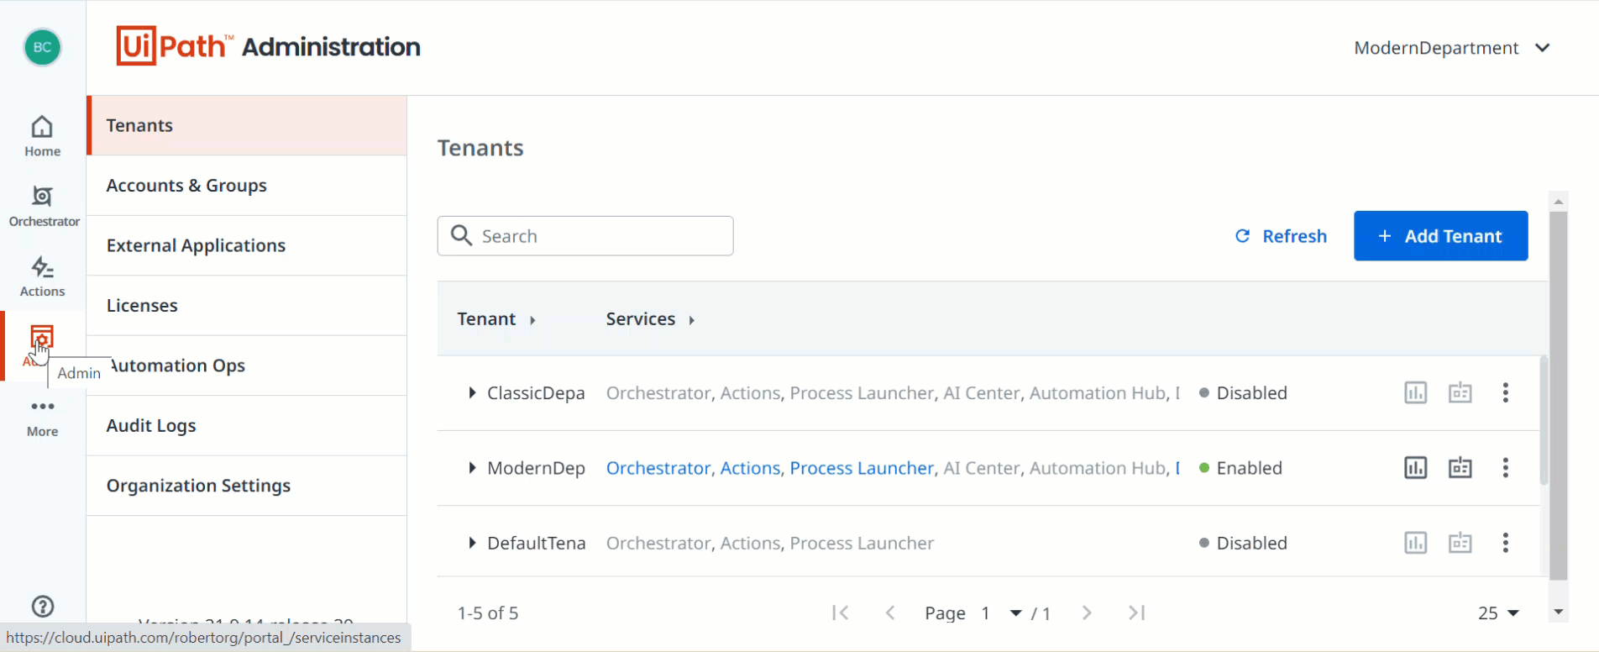Click the tenant Search field
The image size is (1599, 652).
(585, 236)
